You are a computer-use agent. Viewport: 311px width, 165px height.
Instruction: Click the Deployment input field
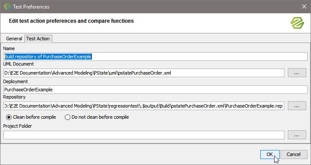click(155, 90)
